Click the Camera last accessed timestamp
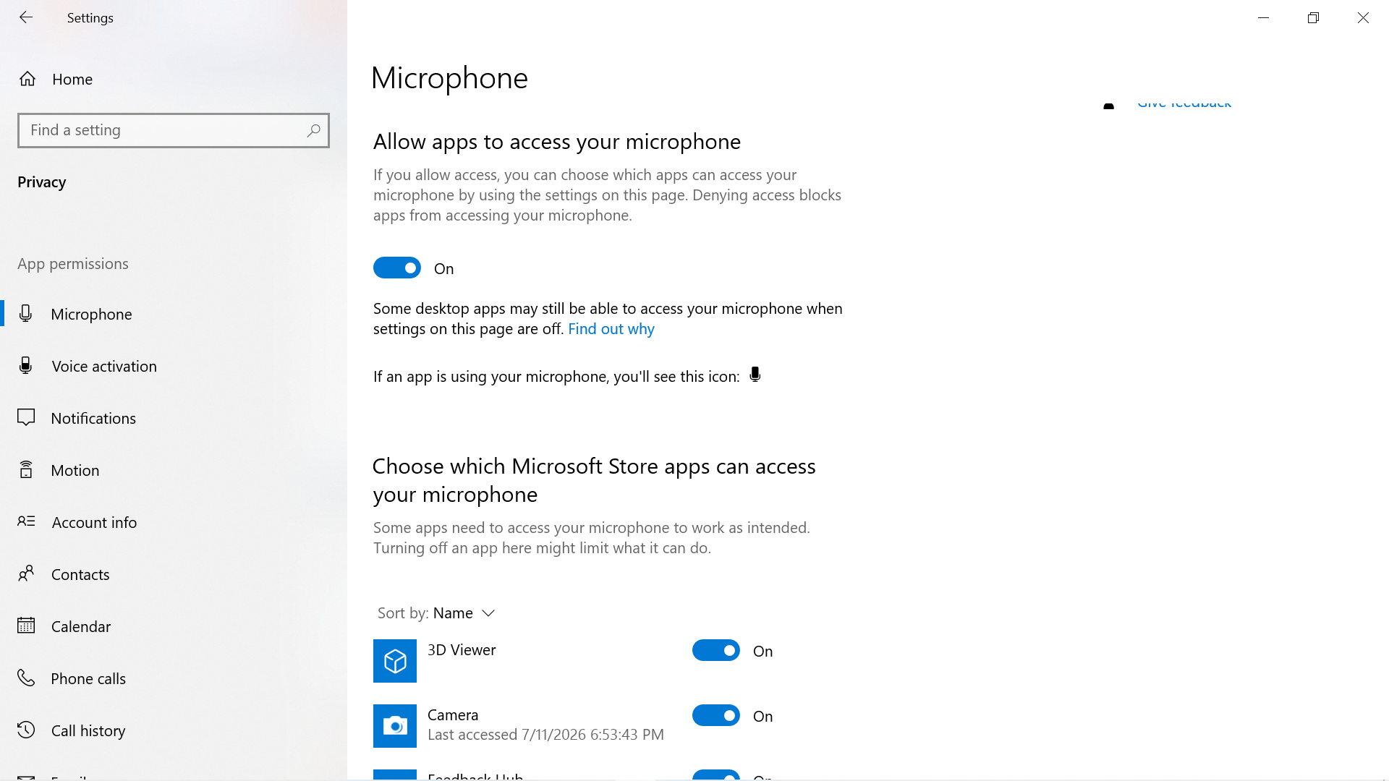Image resolution: width=1389 pixels, height=781 pixels. pyautogui.click(x=545, y=735)
